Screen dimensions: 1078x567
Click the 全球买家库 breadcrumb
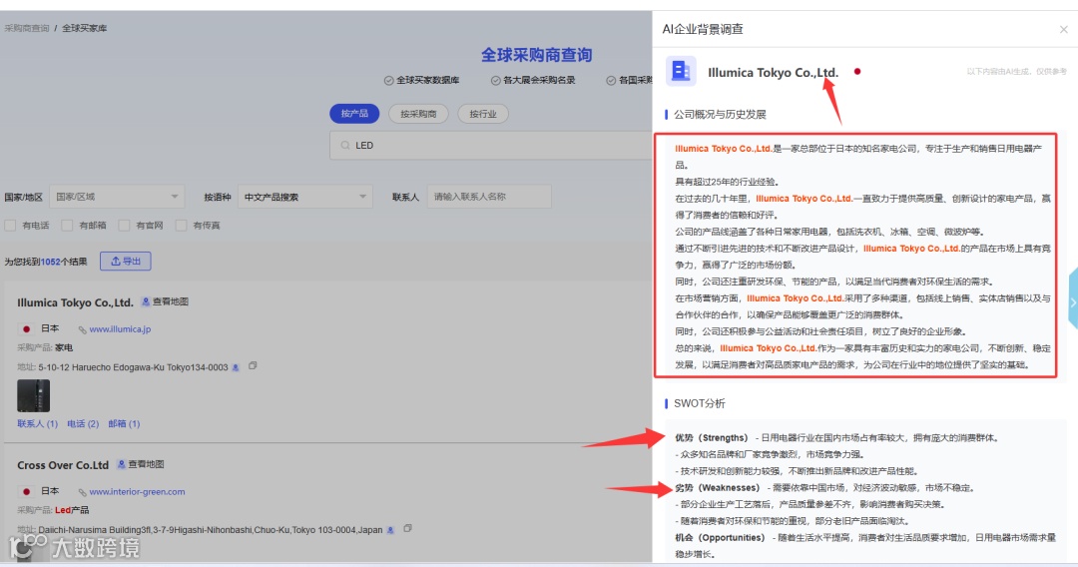pos(85,28)
